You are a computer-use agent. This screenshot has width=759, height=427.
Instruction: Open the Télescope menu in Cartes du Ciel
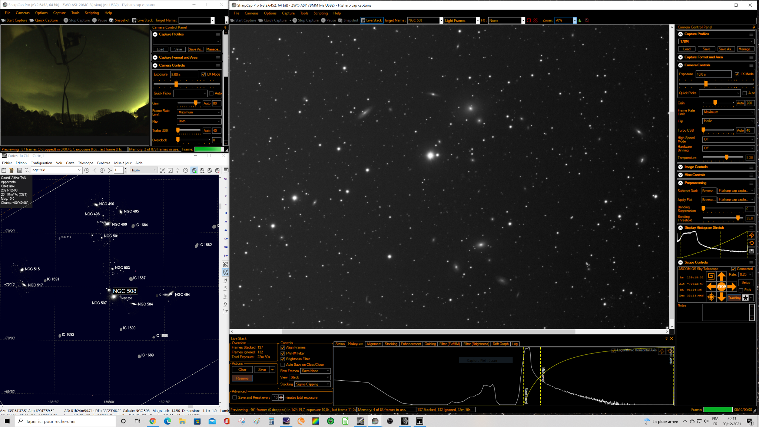[86, 163]
